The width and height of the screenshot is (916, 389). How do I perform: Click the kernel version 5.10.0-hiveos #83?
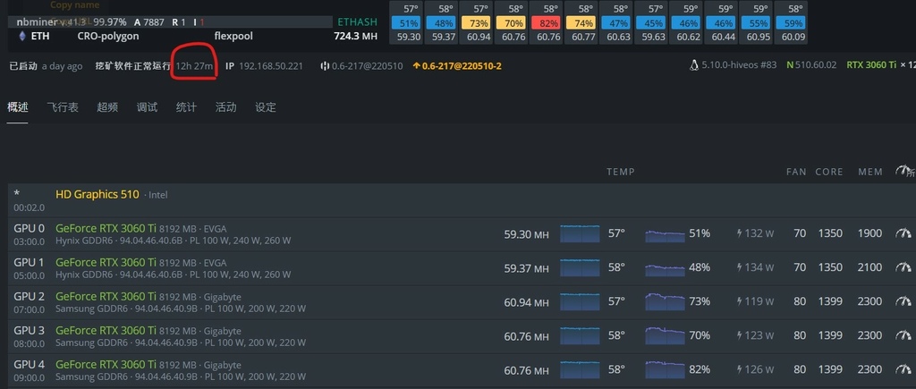tap(740, 65)
